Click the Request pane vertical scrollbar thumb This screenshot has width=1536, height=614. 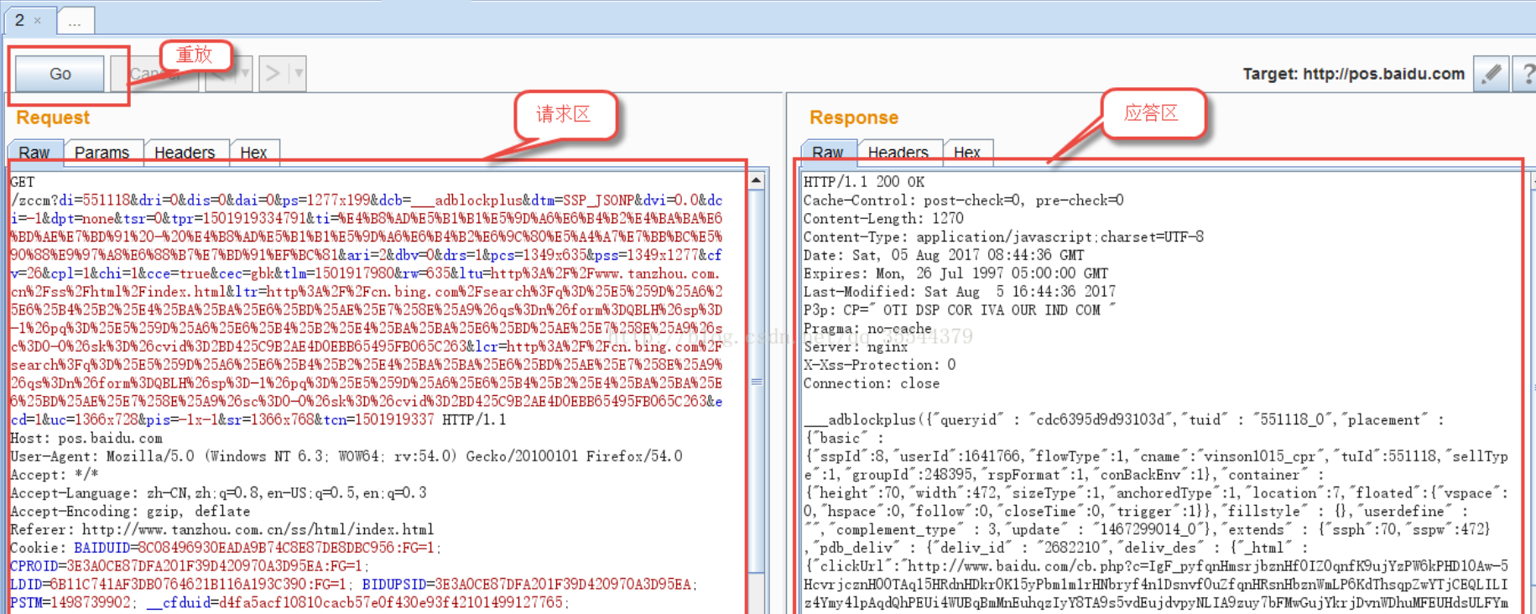tap(757, 382)
